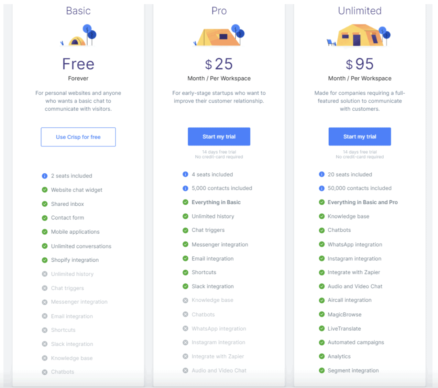Viewport: 438px width, 388px height.
Task: Click the info icon next to 4 seats included
Action: 185,174
